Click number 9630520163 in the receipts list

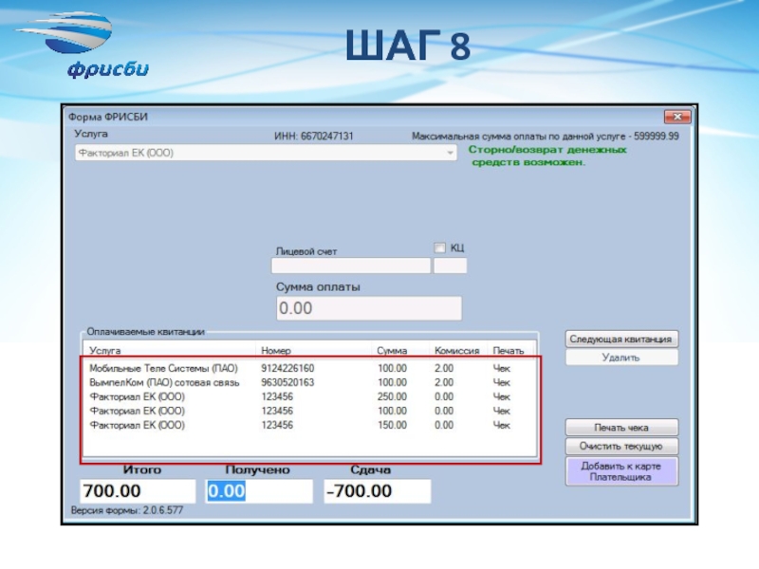coord(287,383)
